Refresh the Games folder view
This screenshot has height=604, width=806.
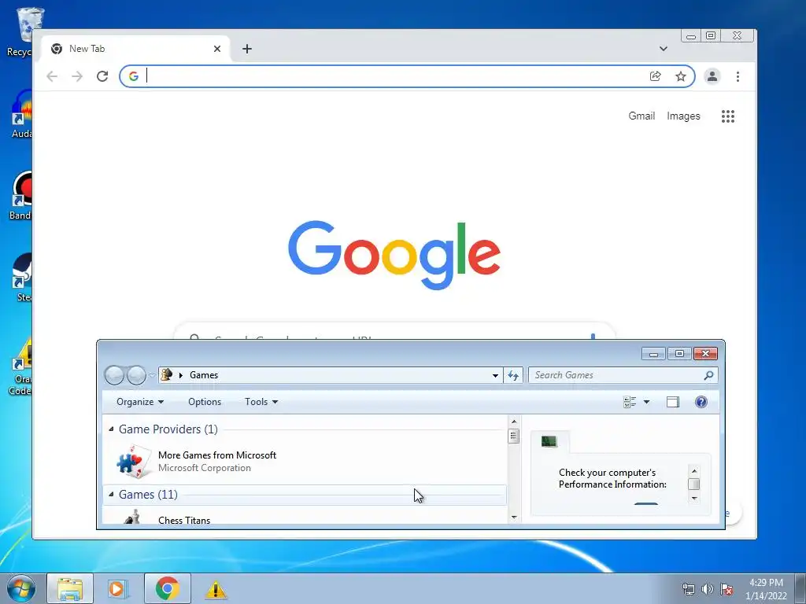[513, 375]
